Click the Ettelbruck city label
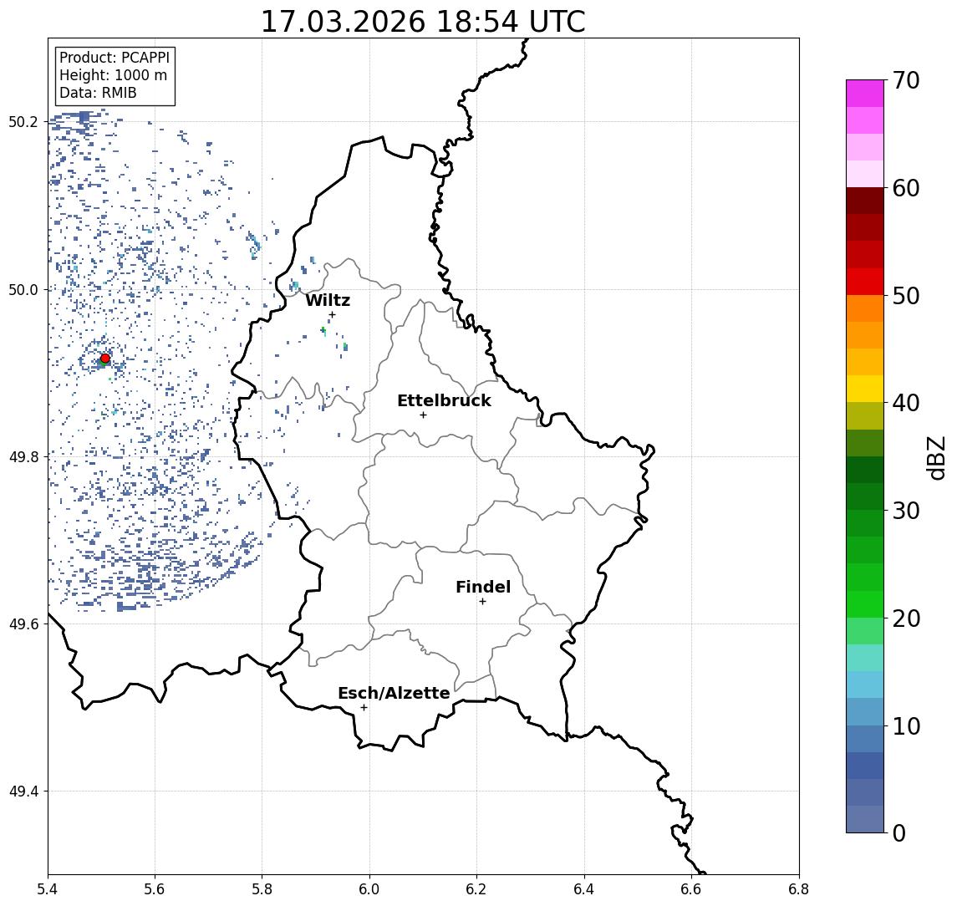Viewport: 957px width, 906px height. click(x=444, y=400)
